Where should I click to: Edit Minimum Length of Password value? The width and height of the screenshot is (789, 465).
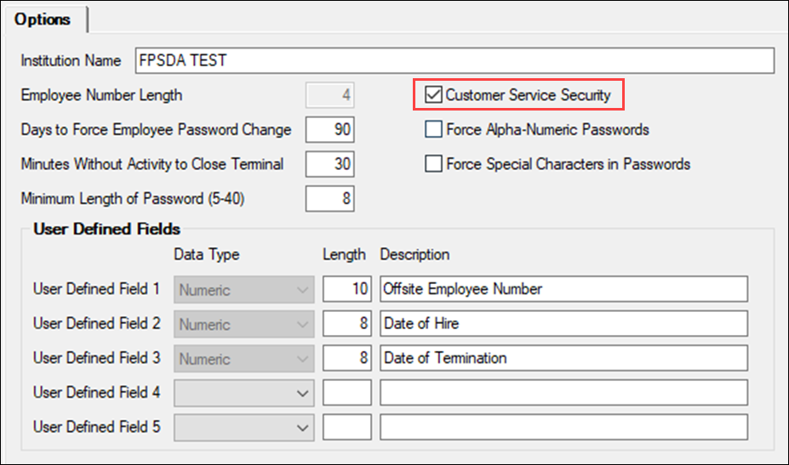coord(329,199)
